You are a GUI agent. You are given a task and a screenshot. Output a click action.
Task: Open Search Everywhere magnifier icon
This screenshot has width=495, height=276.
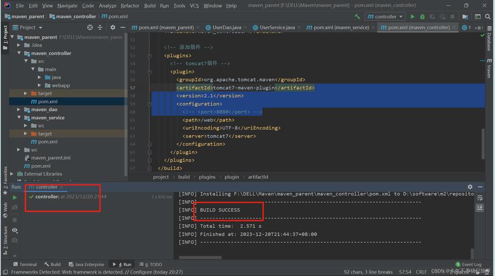tap(488, 17)
